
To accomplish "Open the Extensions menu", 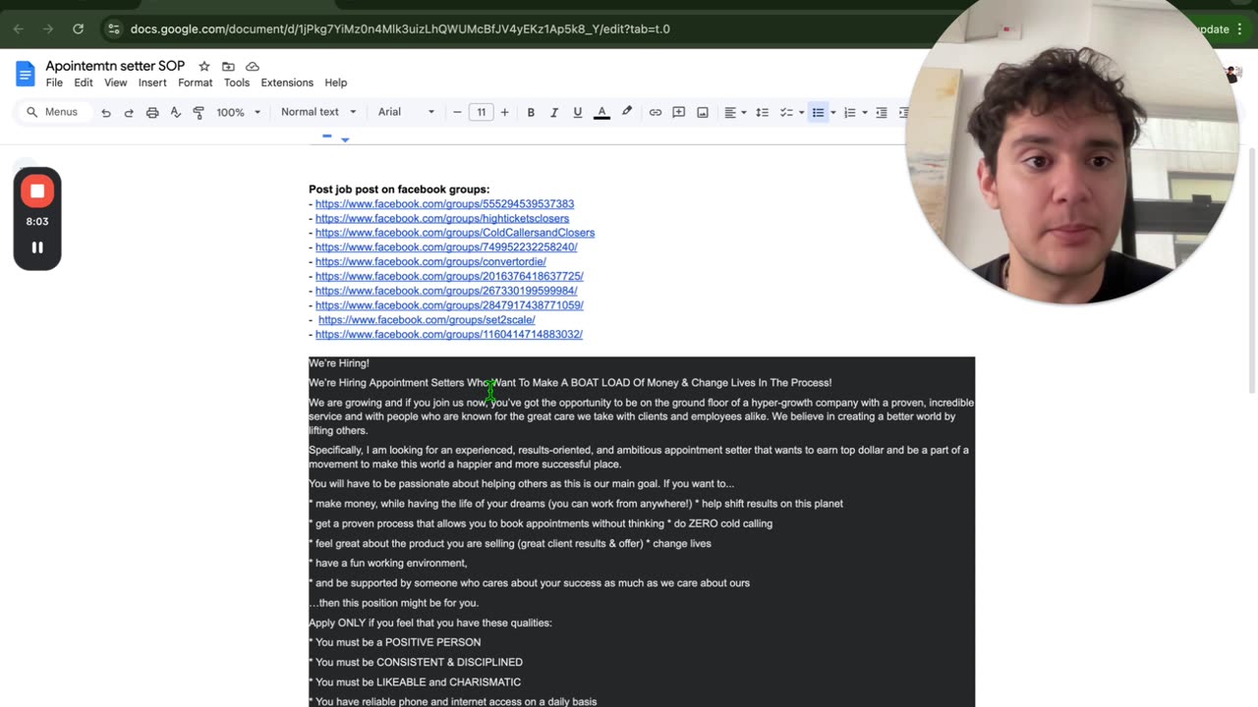I will (287, 82).
